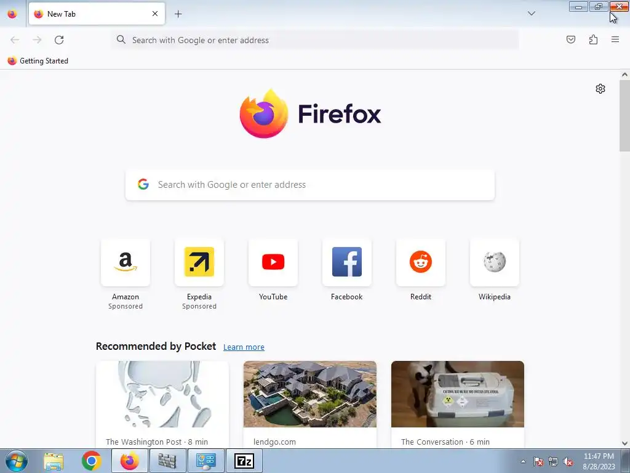The image size is (630, 473).
Task: Click the Recommended by Pocket heading
Action: click(156, 346)
